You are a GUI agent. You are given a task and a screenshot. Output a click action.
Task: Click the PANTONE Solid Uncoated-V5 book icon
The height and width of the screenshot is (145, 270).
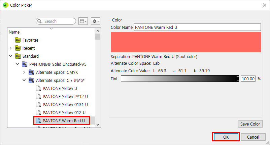coord(25,64)
